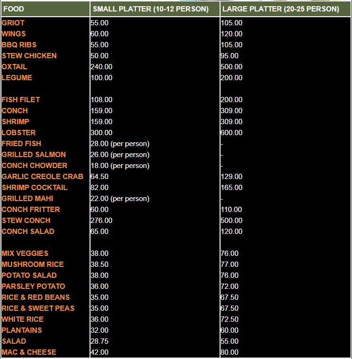Select the LOBSTER row label
352x359 pixels.
19,133
